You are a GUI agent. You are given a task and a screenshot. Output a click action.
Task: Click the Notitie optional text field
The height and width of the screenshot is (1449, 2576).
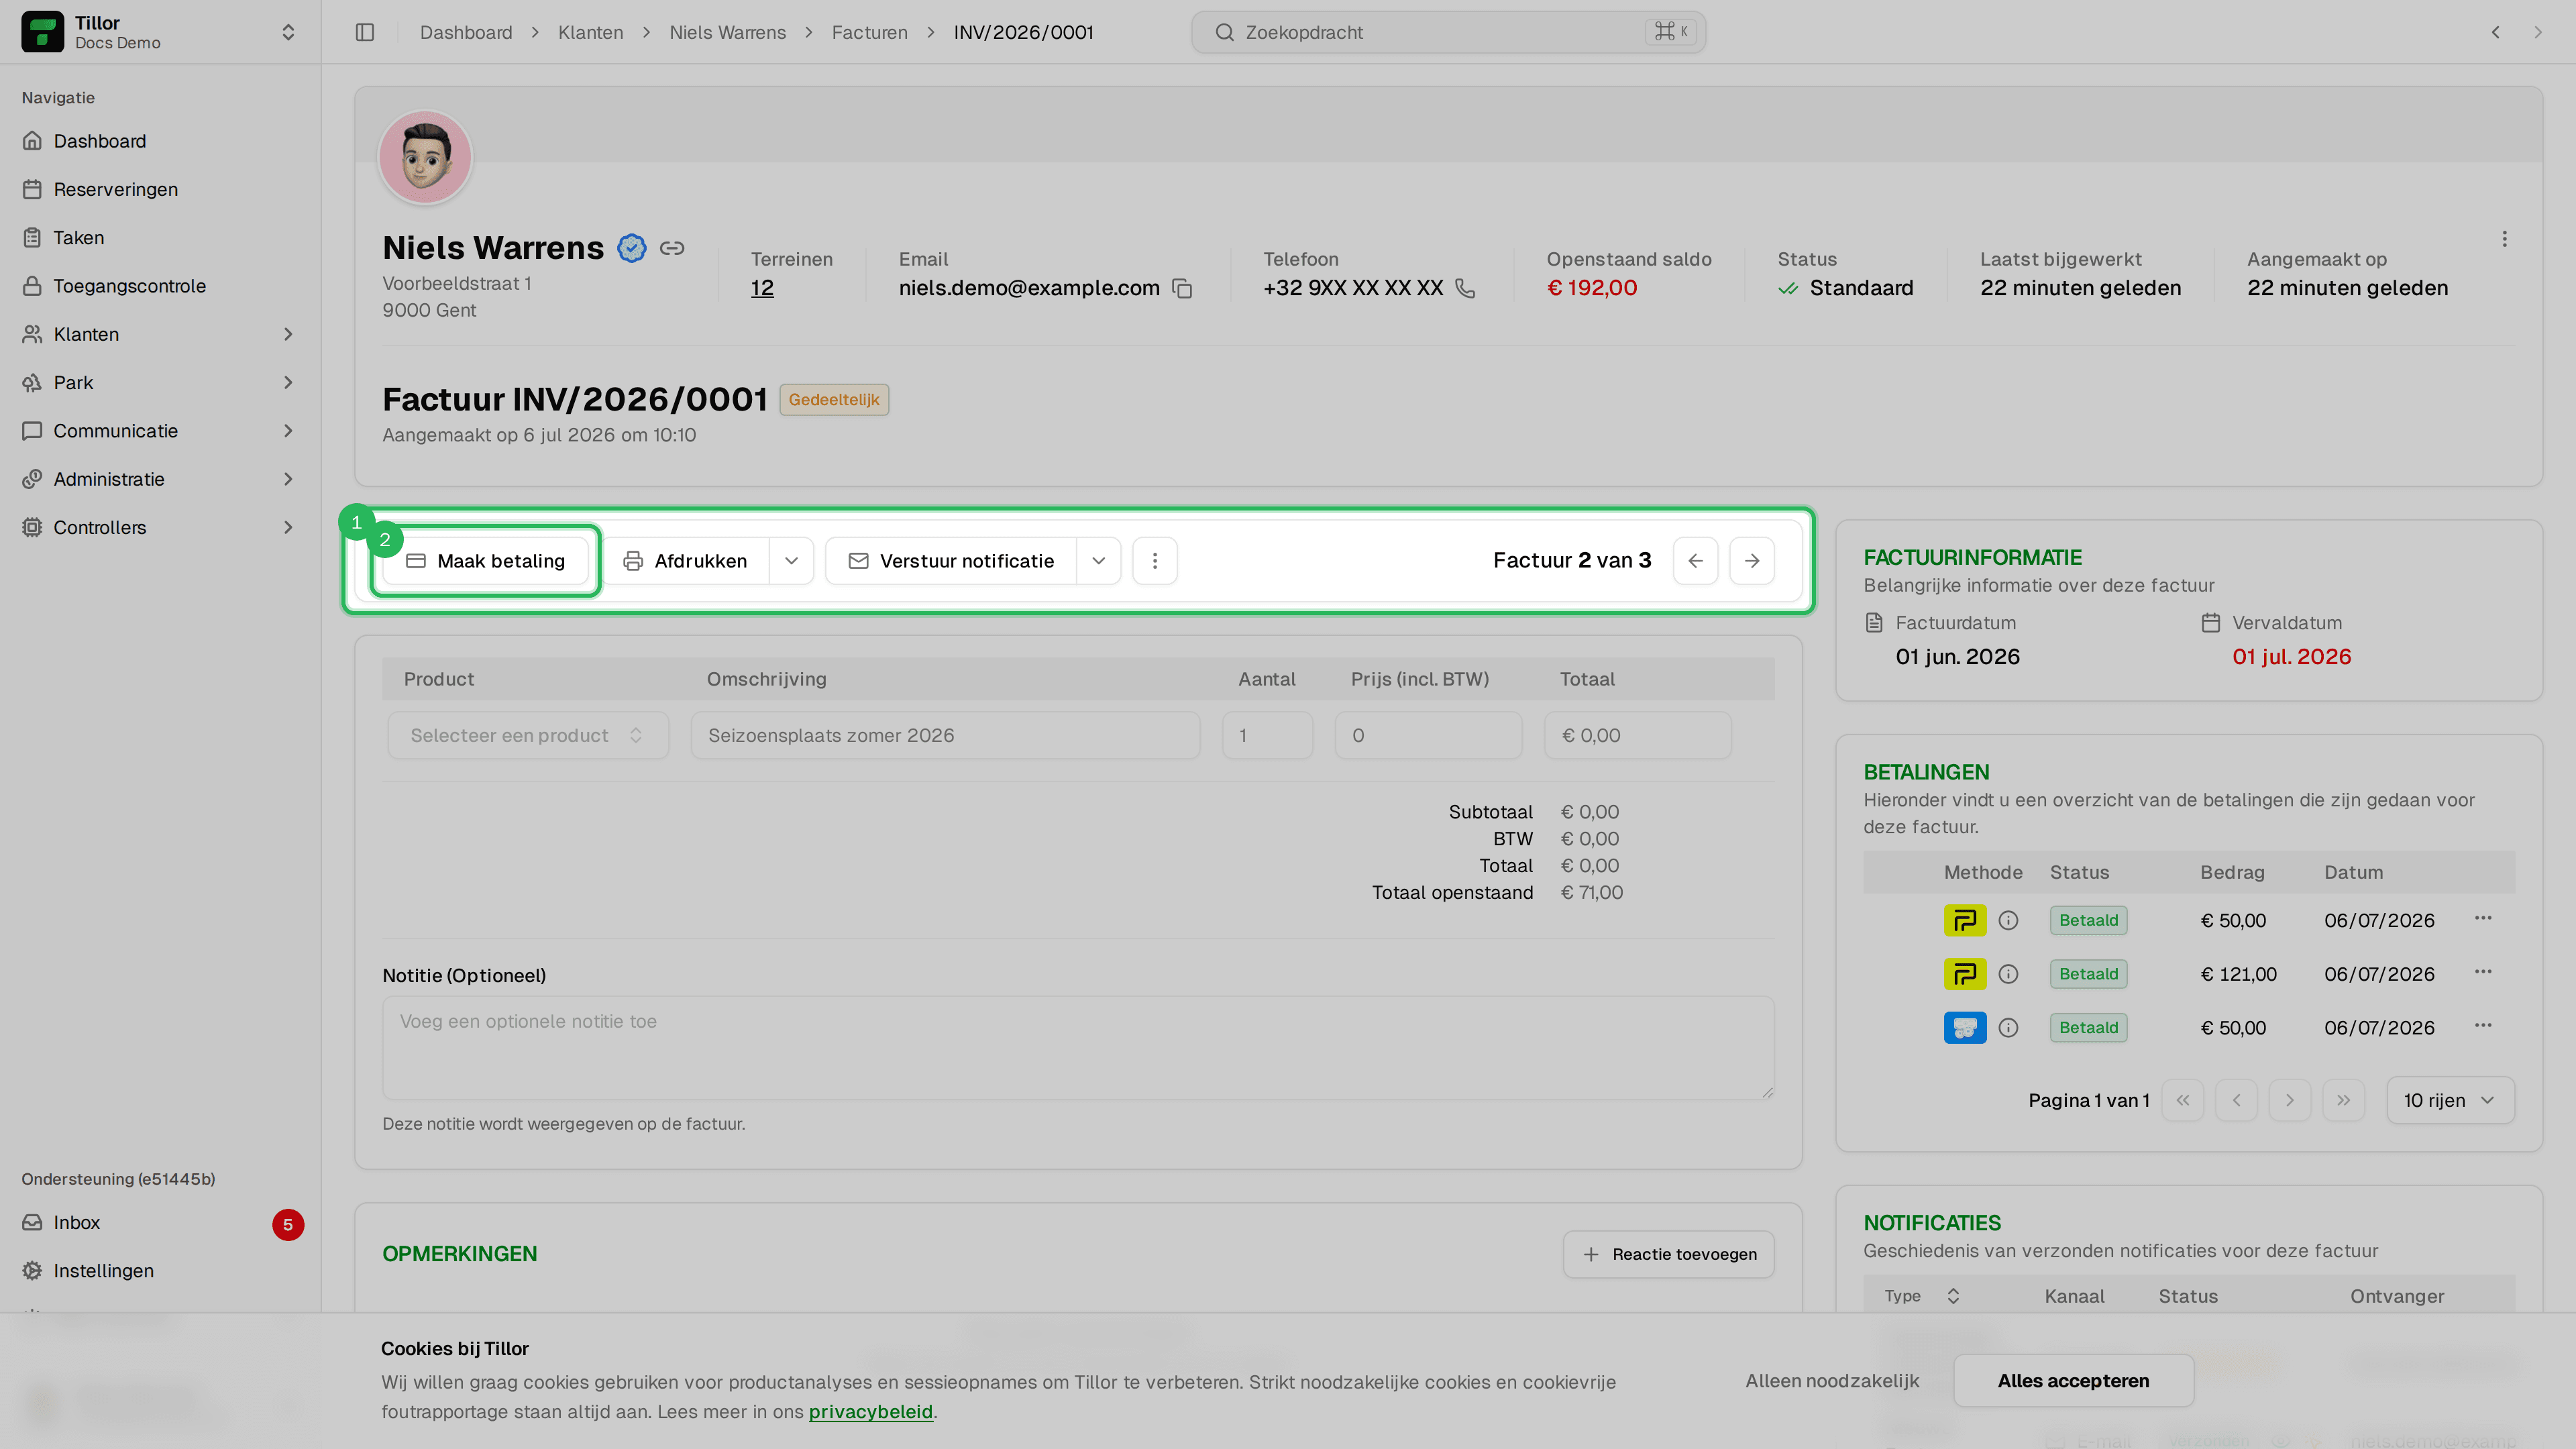1078,1047
